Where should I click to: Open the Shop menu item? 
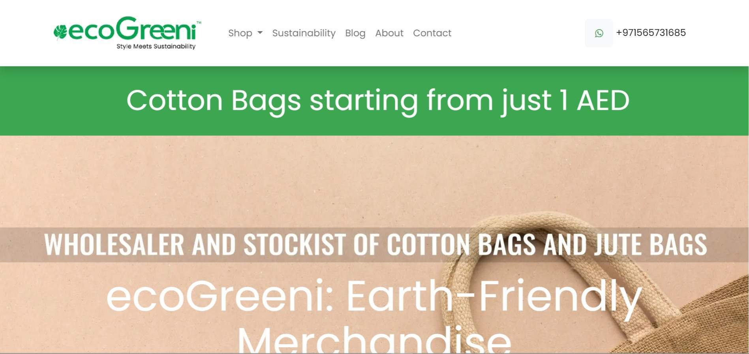(240, 33)
